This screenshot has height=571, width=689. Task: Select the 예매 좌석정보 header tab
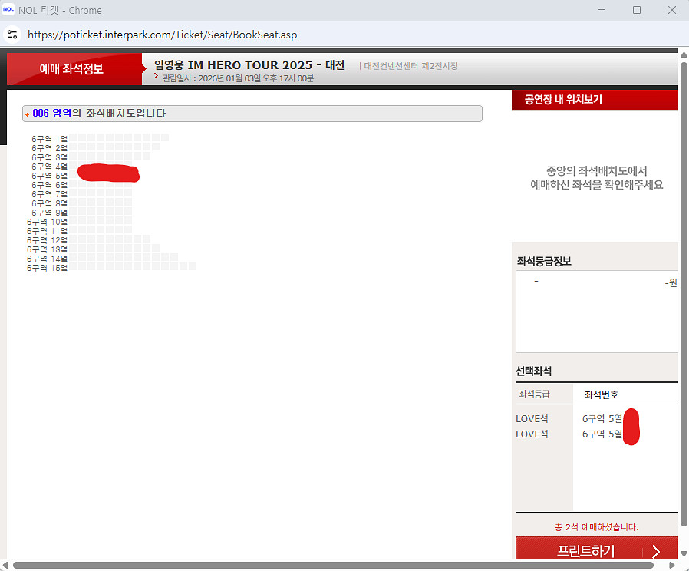click(71, 69)
